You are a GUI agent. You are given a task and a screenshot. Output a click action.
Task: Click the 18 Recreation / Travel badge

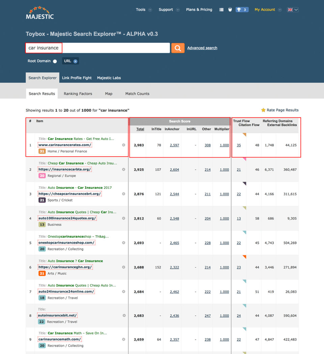tap(42, 298)
